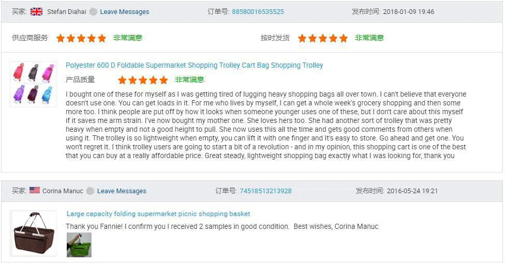Click the 供应商服务 five-star rating
505x264 pixels.
[x=81, y=38]
